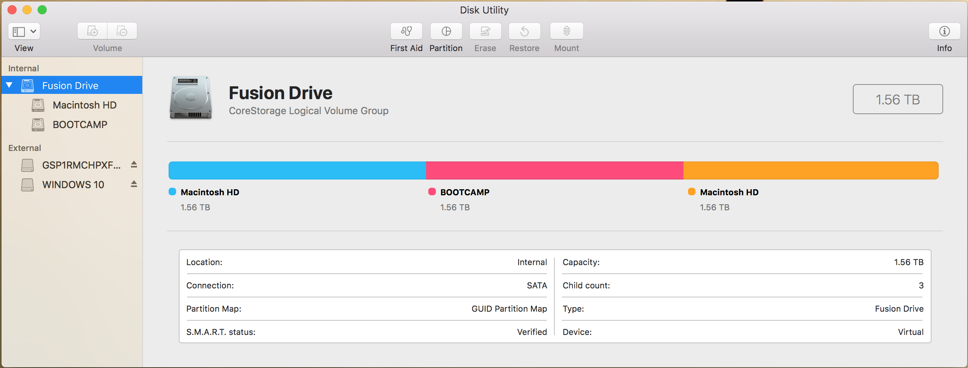This screenshot has width=968, height=368.
Task: Zoom the Disk Utility window
Action: (x=42, y=10)
